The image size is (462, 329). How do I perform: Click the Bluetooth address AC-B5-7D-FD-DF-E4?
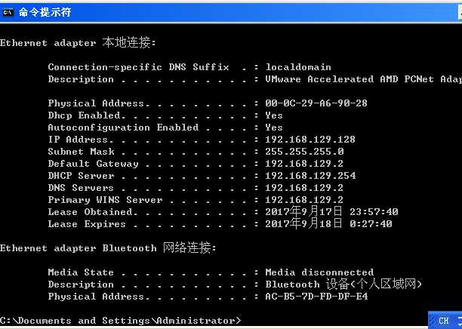pyautogui.click(x=316, y=297)
